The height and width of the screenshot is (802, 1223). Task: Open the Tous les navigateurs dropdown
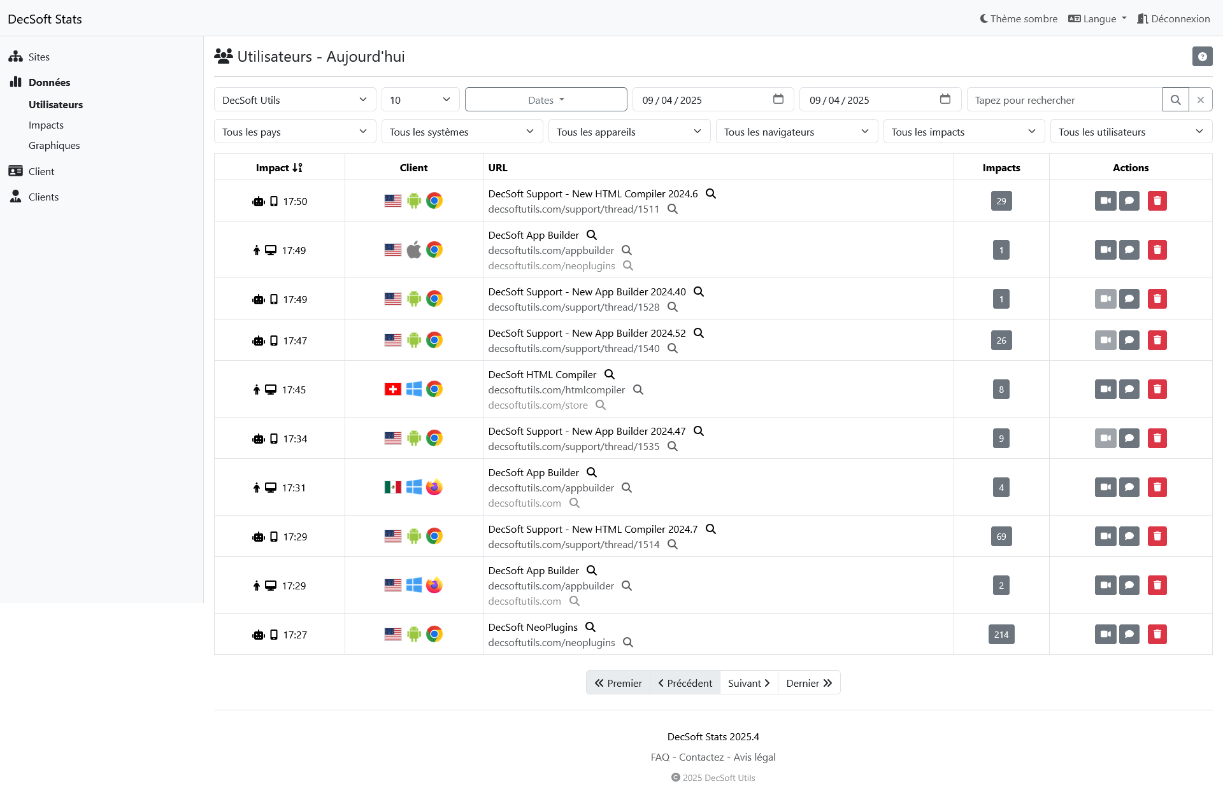pyautogui.click(x=797, y=131)
